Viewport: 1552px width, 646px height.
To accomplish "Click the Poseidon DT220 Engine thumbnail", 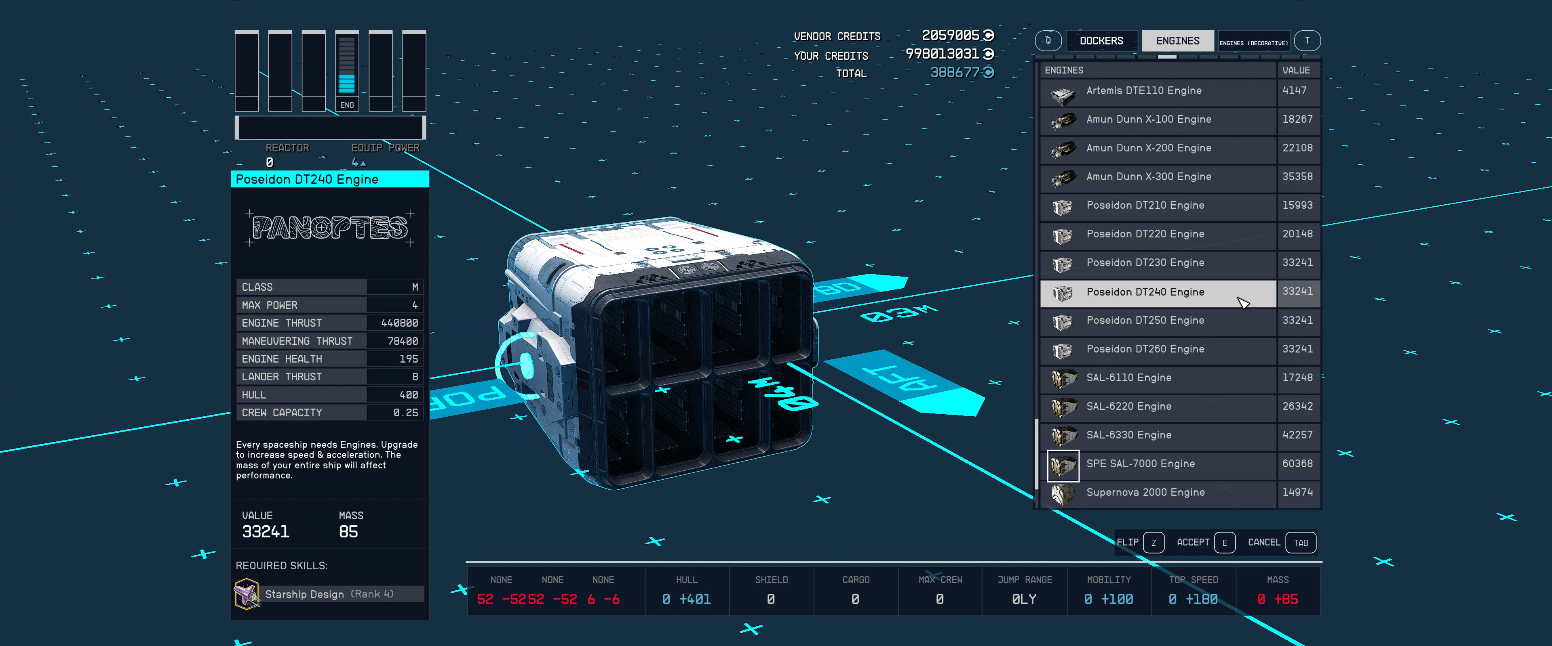I will click(1063, 236).
